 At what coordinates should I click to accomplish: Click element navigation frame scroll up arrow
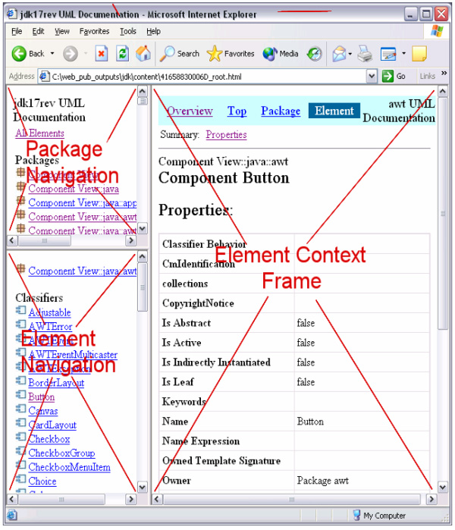143,256
